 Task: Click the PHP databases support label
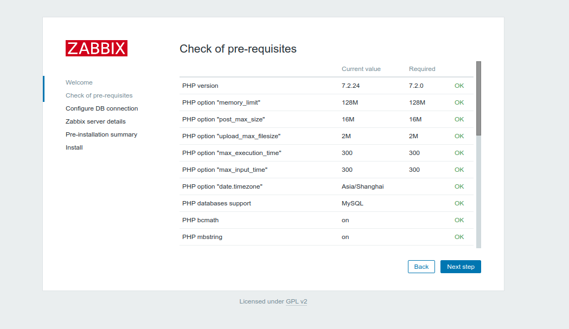(x=216, y=203)
